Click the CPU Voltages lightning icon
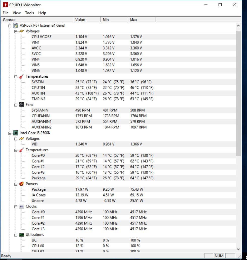Screen dimensions: 247x260 point(22,139)
